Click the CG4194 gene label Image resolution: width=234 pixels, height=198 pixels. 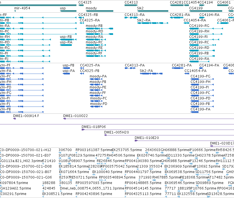206,2
